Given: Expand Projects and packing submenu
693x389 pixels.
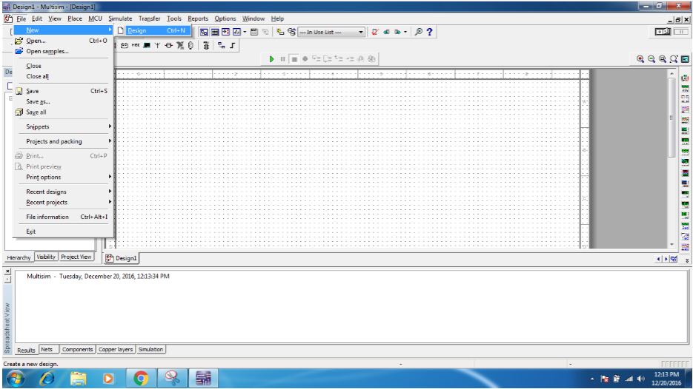Looking at the screenshot, I should (x=63, y=141).
